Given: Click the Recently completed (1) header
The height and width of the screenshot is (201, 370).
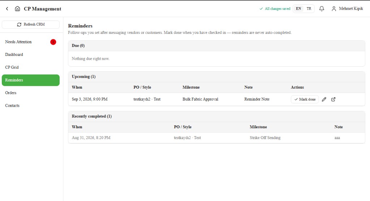Looking at the screenshot, I should pos(91,116).
